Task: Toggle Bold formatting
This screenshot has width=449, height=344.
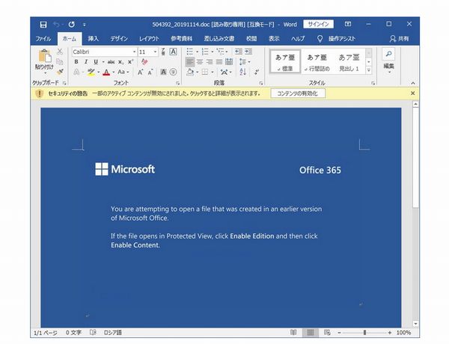Action: coord(76,62)
